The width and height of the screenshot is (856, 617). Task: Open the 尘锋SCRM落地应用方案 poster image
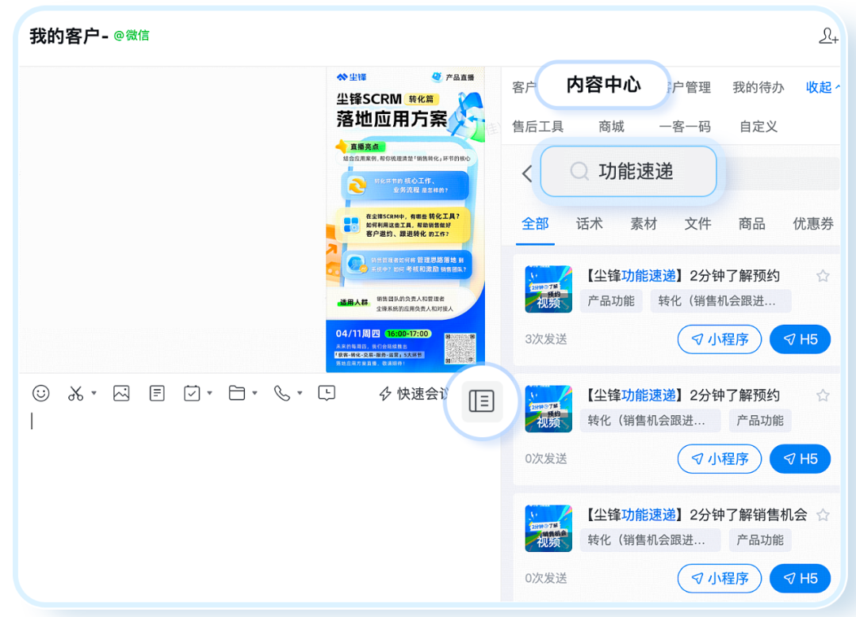pyautogui.click(x=405, y=220)
